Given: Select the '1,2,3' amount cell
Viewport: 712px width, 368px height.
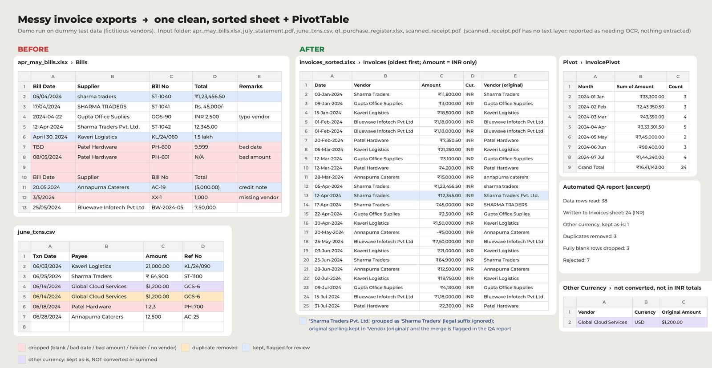Looking at the screenshot, I should 163,307.
